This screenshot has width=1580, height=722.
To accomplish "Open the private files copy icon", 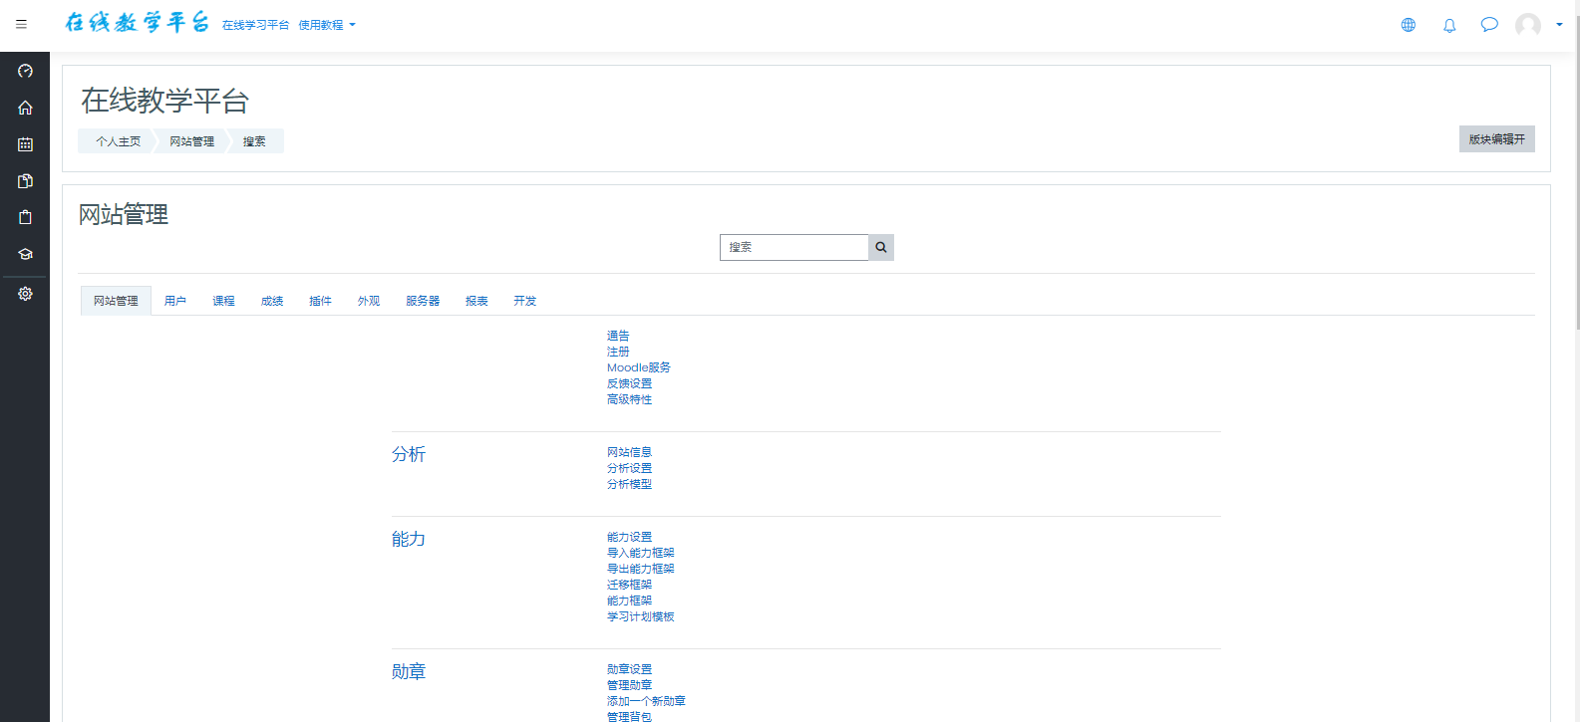I will click(x=25, y=181).
